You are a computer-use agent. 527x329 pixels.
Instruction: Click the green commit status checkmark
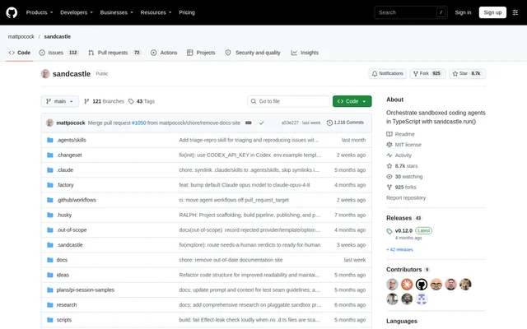(262, 123)
